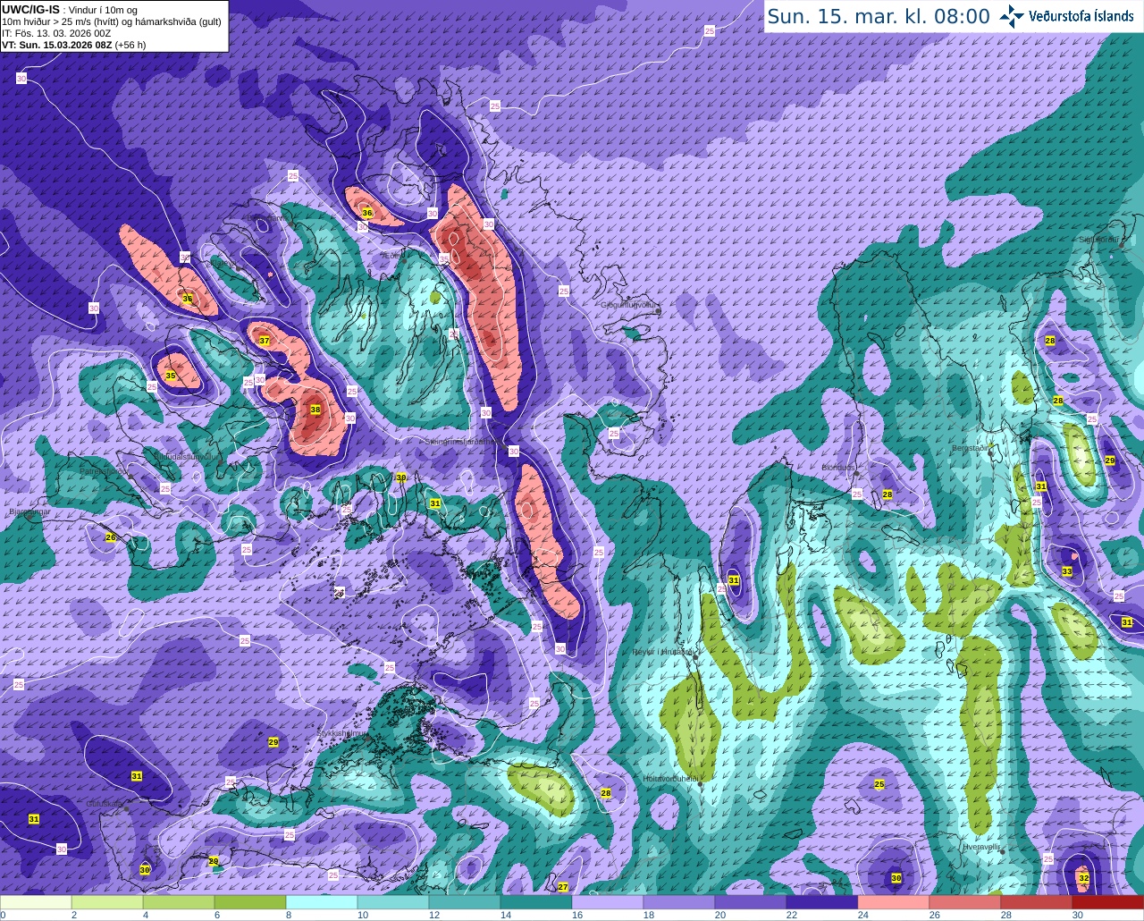1144x921 pixels.
Task: Click the UWC/IG-IS model header text
Action: tap(30, 9)
